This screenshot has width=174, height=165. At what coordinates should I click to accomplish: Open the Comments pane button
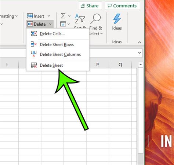click(x=122, y=6)
